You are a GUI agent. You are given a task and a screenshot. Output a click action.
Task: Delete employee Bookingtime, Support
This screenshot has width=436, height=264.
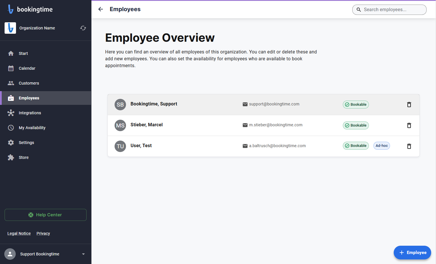point(409,105)
